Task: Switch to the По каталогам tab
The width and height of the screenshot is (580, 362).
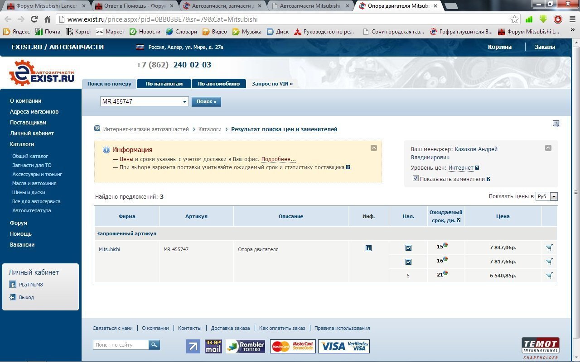Action: click(x=164, y=84)
